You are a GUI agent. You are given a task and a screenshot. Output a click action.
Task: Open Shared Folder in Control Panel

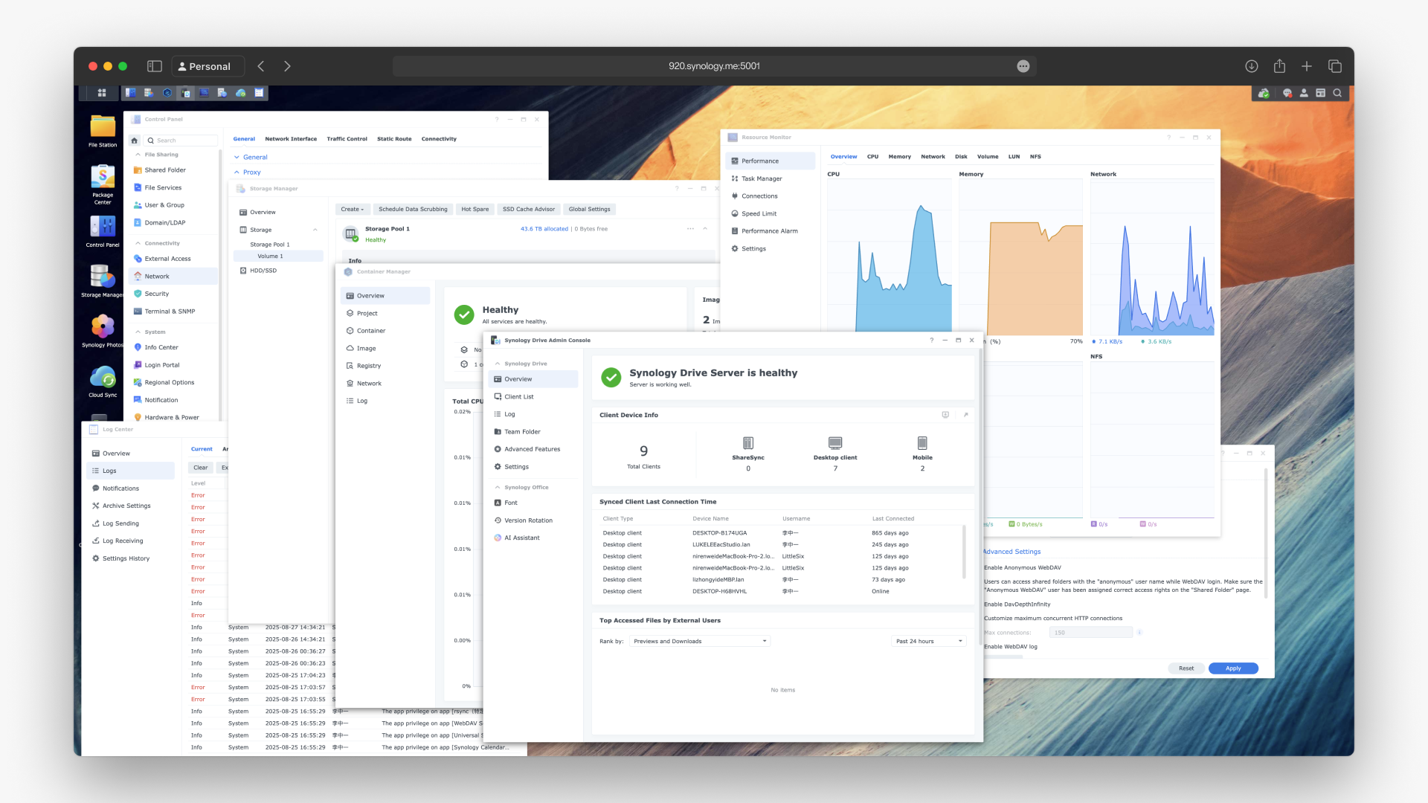tap(174, 170)
